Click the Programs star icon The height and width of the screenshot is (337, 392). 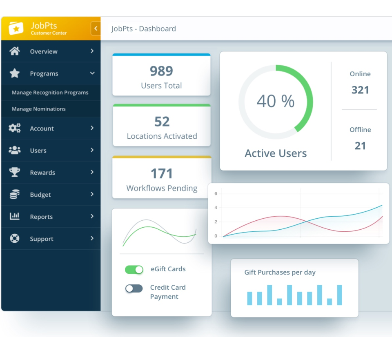[15, 73]
